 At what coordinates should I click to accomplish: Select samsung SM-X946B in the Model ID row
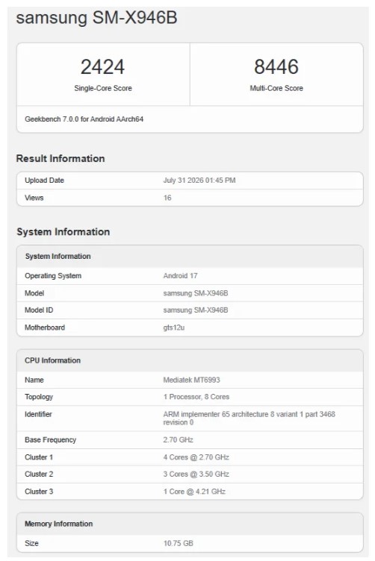(196, 310)
